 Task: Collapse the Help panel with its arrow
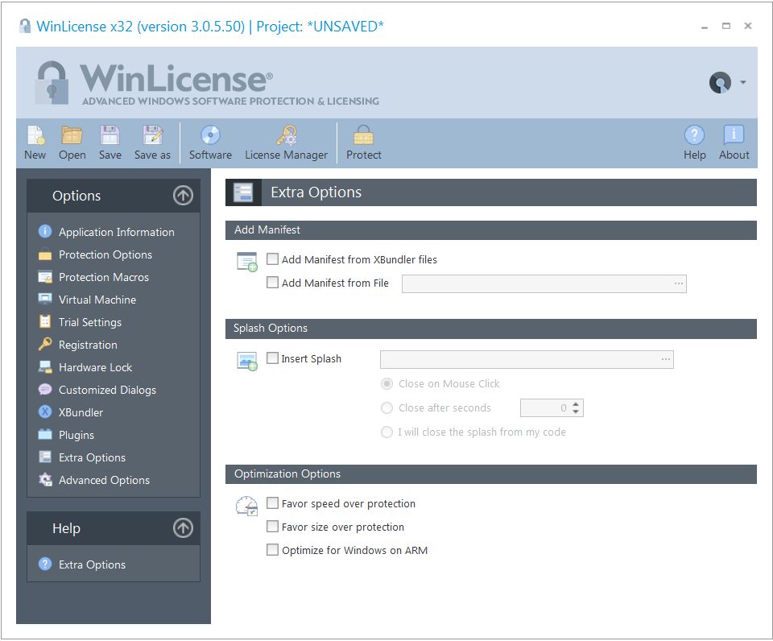[183, 528]
